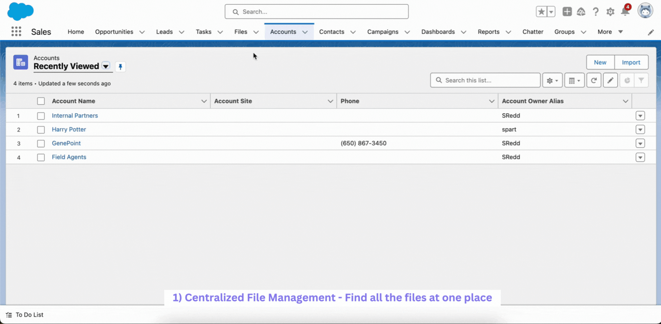Open Internal Partners row actions menu
The width and height of the screenshot is (661, 324).
click(640, 116)
